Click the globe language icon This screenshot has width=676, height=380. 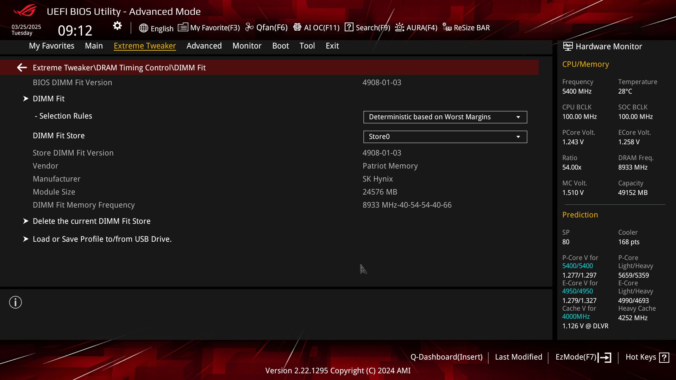coord(143,28)
